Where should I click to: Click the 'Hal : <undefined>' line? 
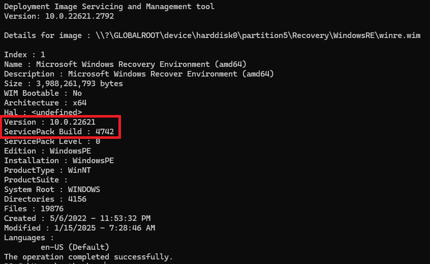43,112
